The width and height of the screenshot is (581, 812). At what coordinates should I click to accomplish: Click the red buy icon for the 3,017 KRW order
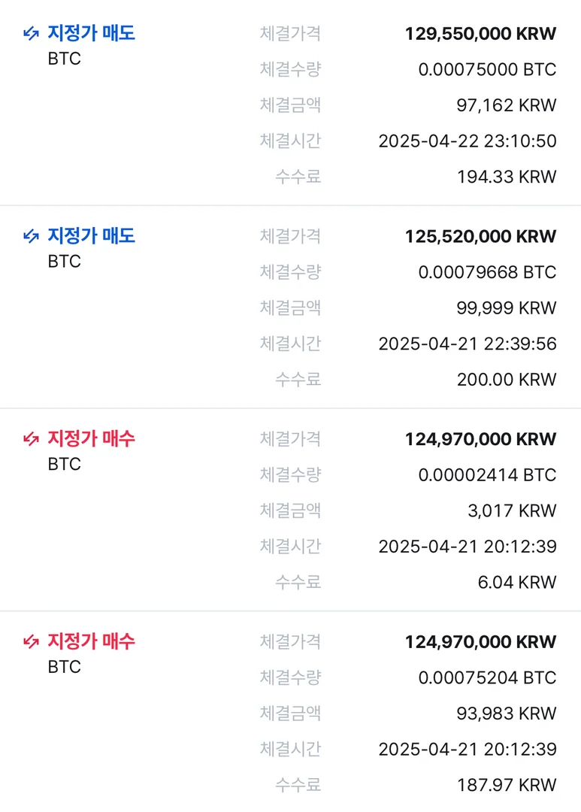[x=31, y=439]
